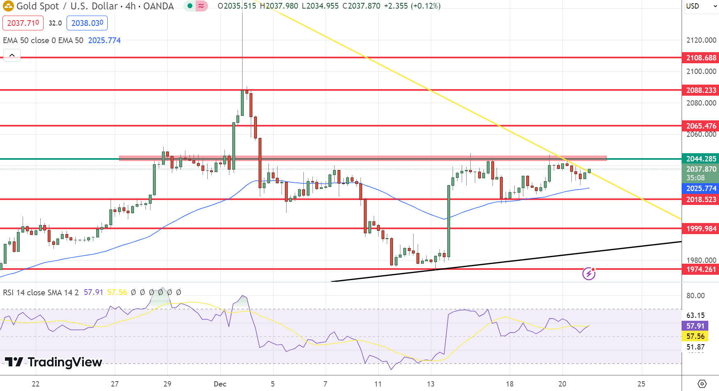This screenshot has width=719, height=391.
Task: Click the Gold Spot symbol logo icon
Action: [8, 6]
